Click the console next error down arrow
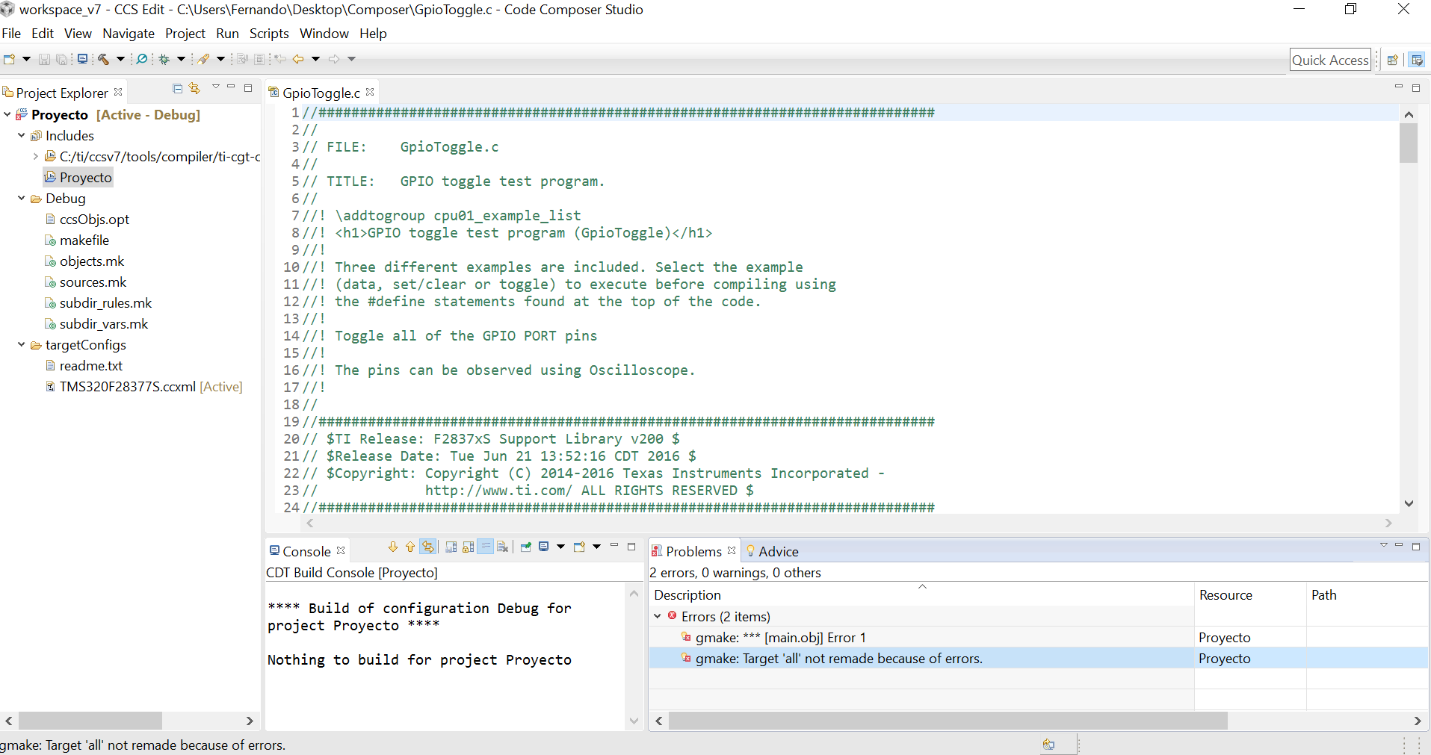Image resolution: width=1431 pixels, height=755 pixels. coord(393,547)
